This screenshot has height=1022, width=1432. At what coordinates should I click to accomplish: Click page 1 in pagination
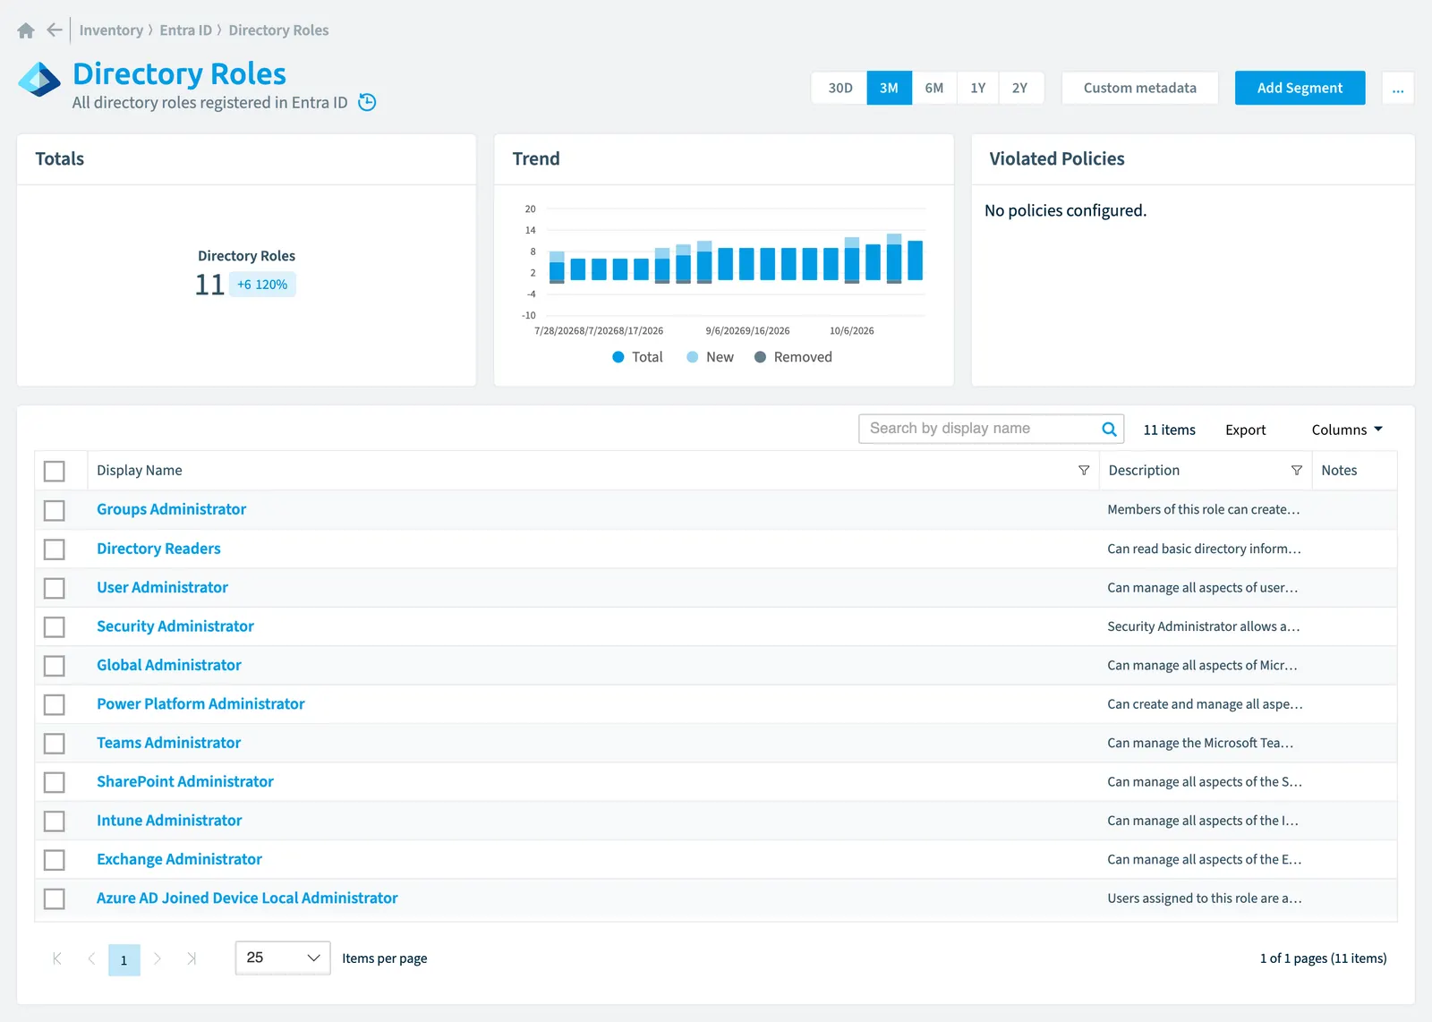tap(124, 959)
